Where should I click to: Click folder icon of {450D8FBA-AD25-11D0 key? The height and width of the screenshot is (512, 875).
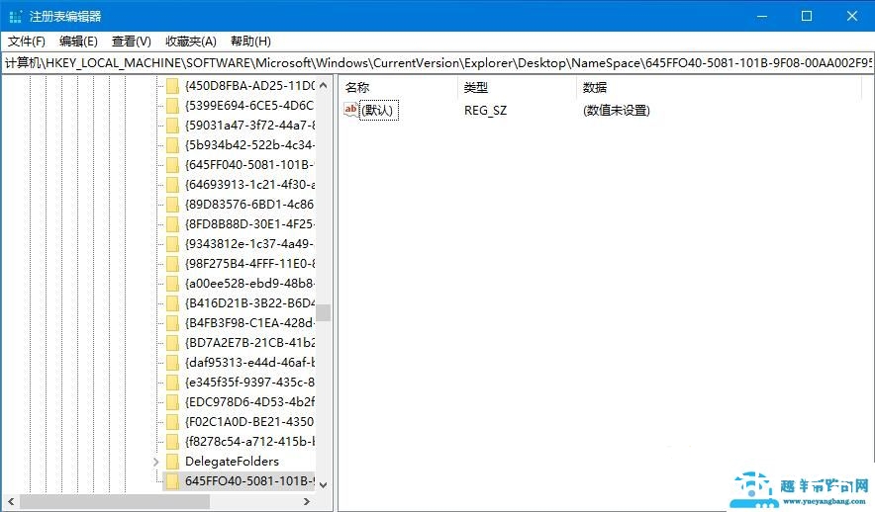172,86
